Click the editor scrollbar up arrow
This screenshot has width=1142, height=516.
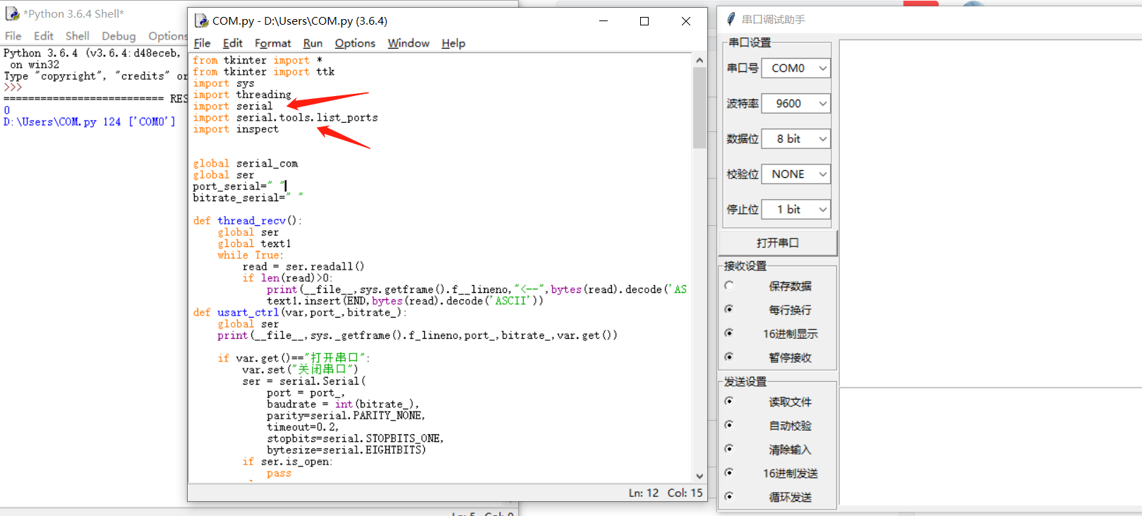tap(699, 61)
